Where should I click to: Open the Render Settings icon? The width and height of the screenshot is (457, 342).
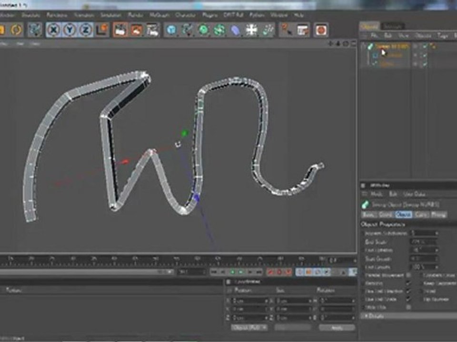pos(152,29)
